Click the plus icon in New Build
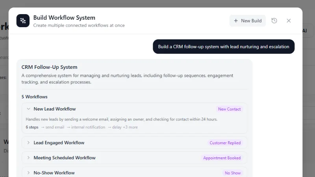 (x=236, y=21)
